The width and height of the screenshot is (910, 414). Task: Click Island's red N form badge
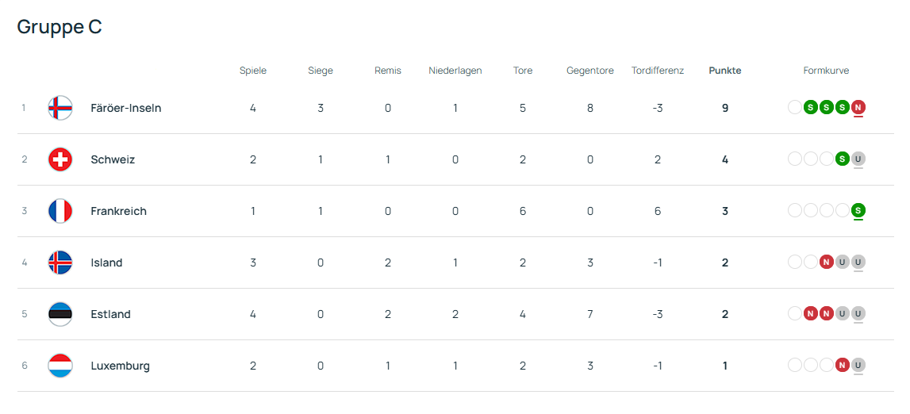(826, 262)
